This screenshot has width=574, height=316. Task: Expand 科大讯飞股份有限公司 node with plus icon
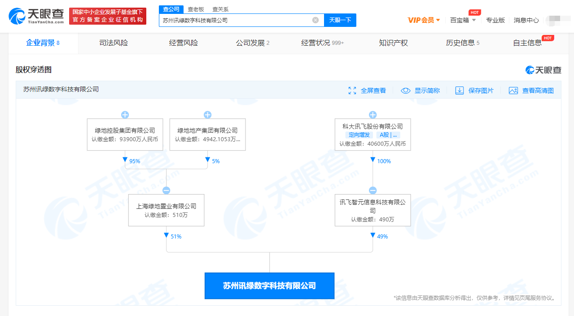pos(372,115)
